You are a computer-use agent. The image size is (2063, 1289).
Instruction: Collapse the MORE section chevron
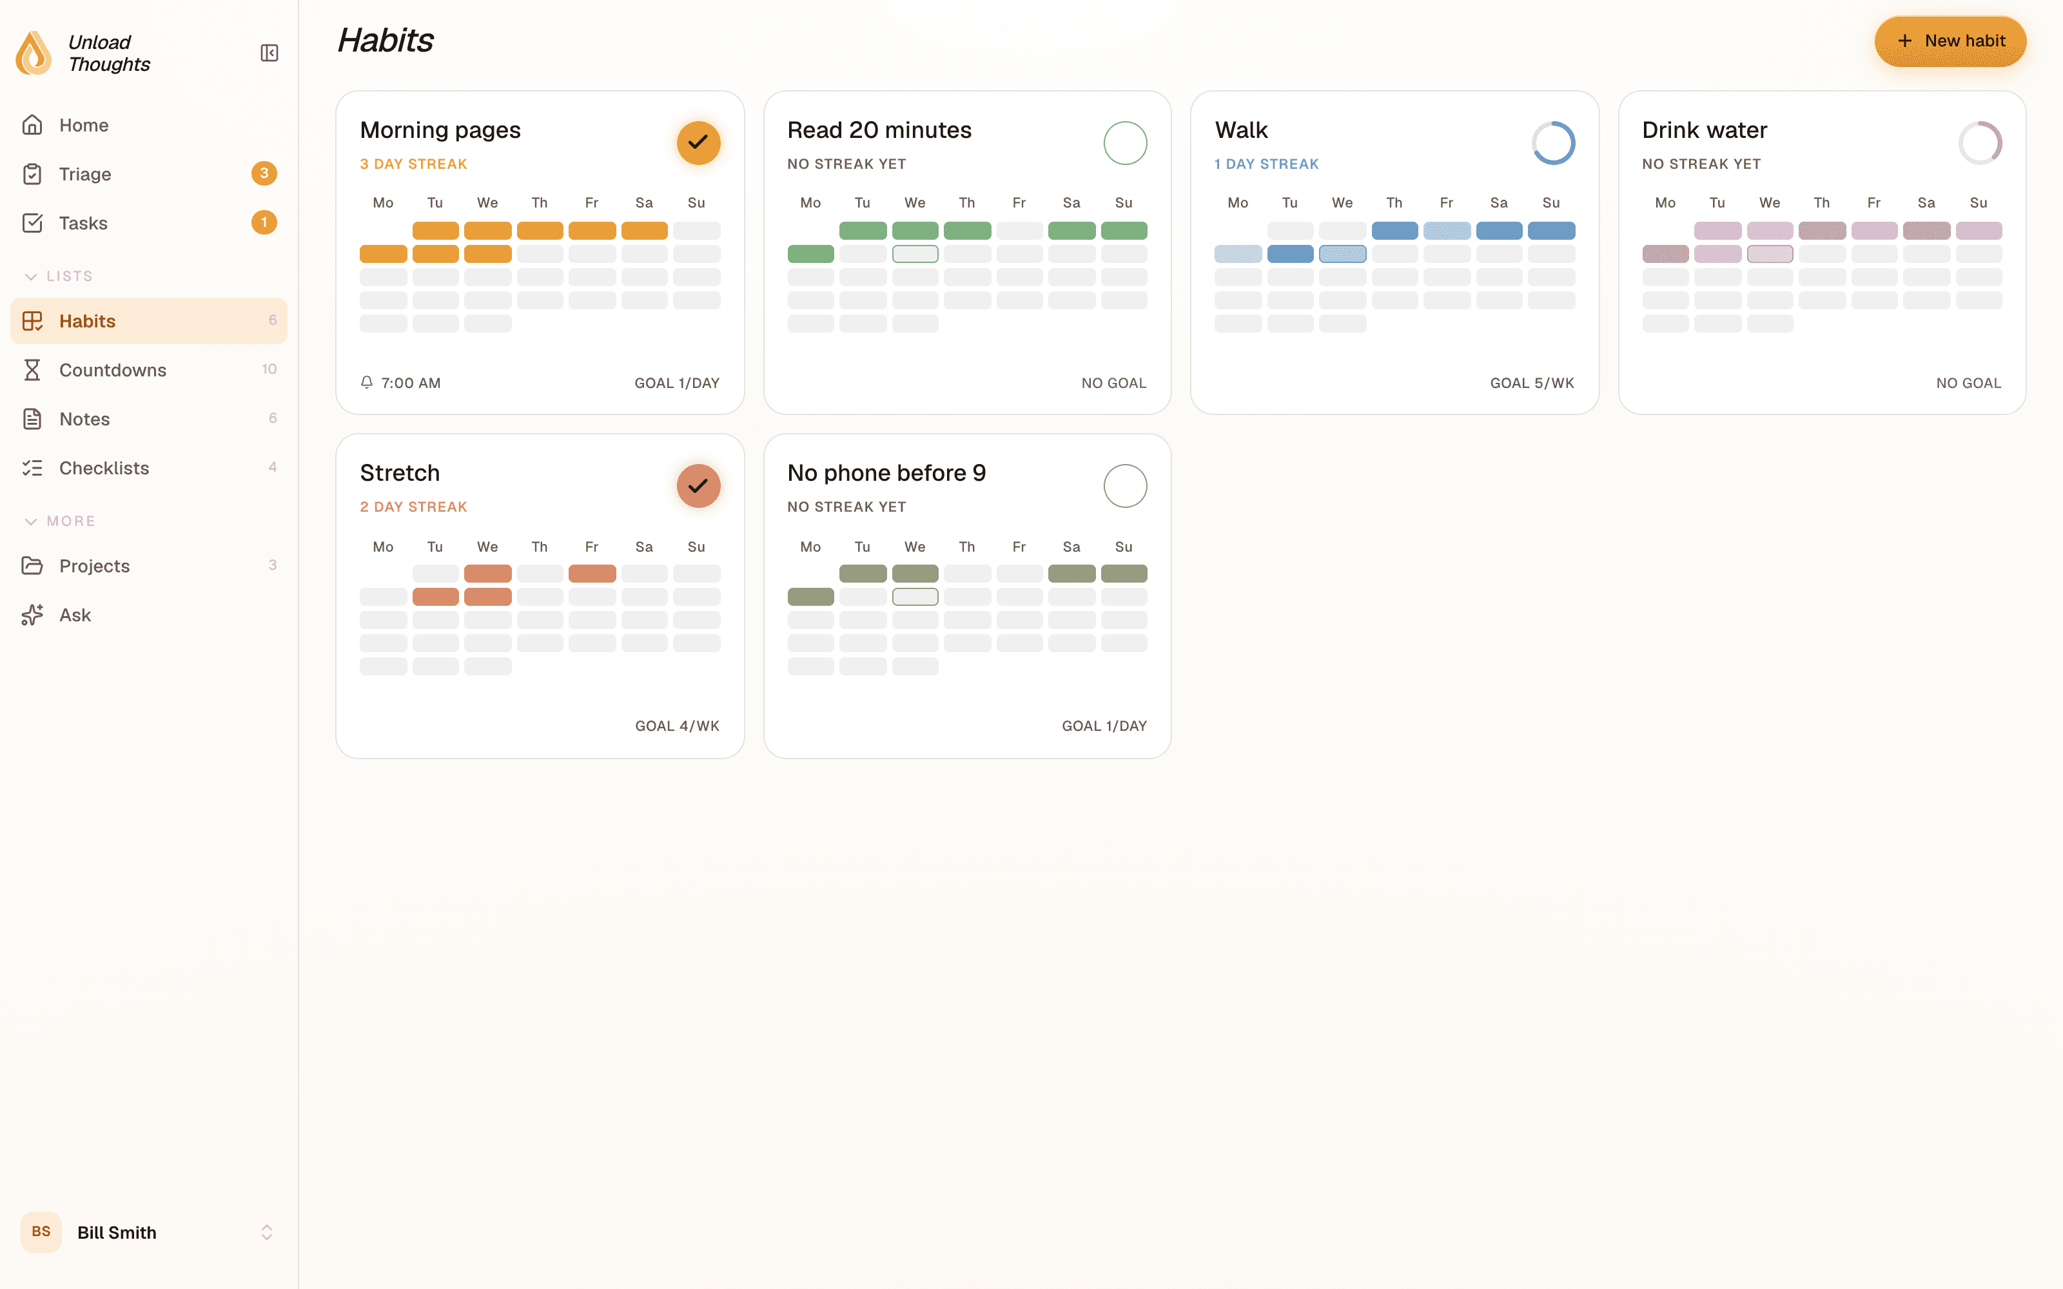(x=31, y=521)
